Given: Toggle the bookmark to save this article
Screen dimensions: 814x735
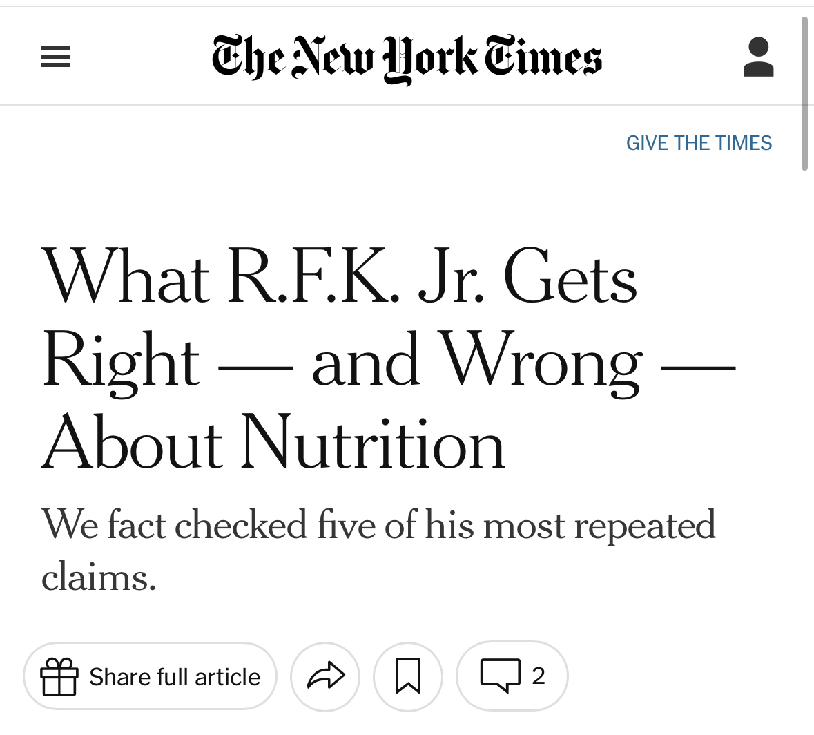Looking at the screenshot, I should click(408, 676).
